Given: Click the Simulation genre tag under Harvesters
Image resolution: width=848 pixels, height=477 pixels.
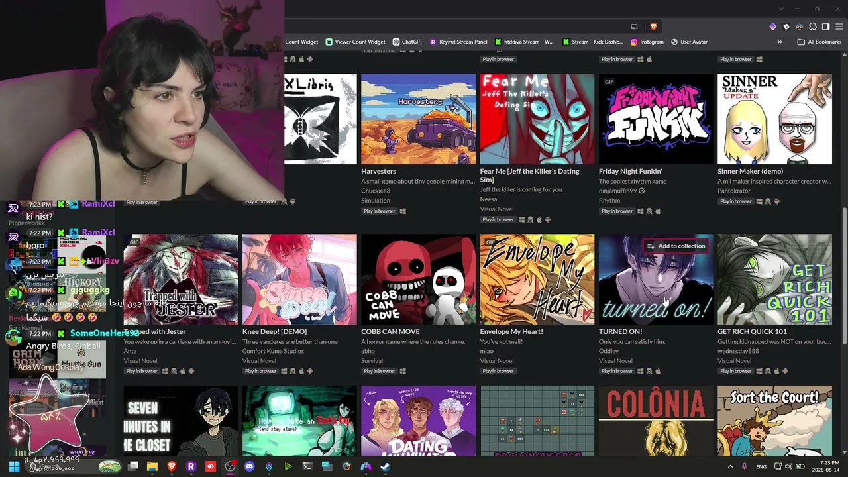Looking at the screenshot, I should click(x=376, y=201).
